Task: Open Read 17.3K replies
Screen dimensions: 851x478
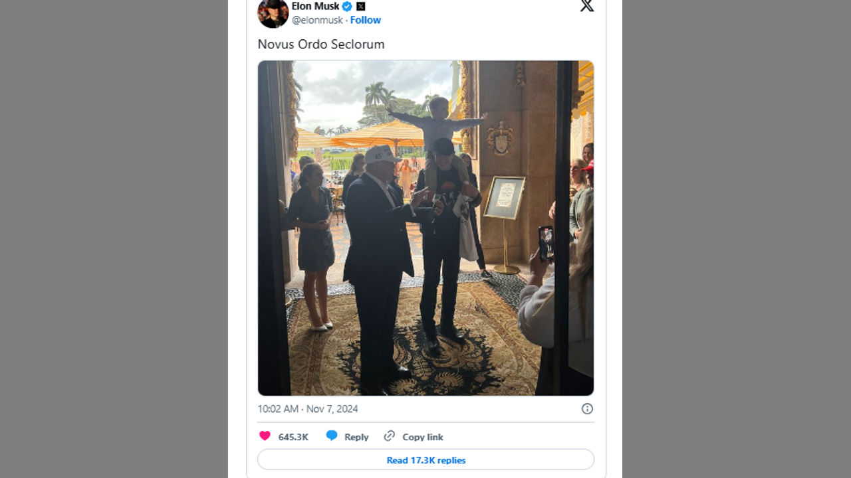Action: pos(425,460)
